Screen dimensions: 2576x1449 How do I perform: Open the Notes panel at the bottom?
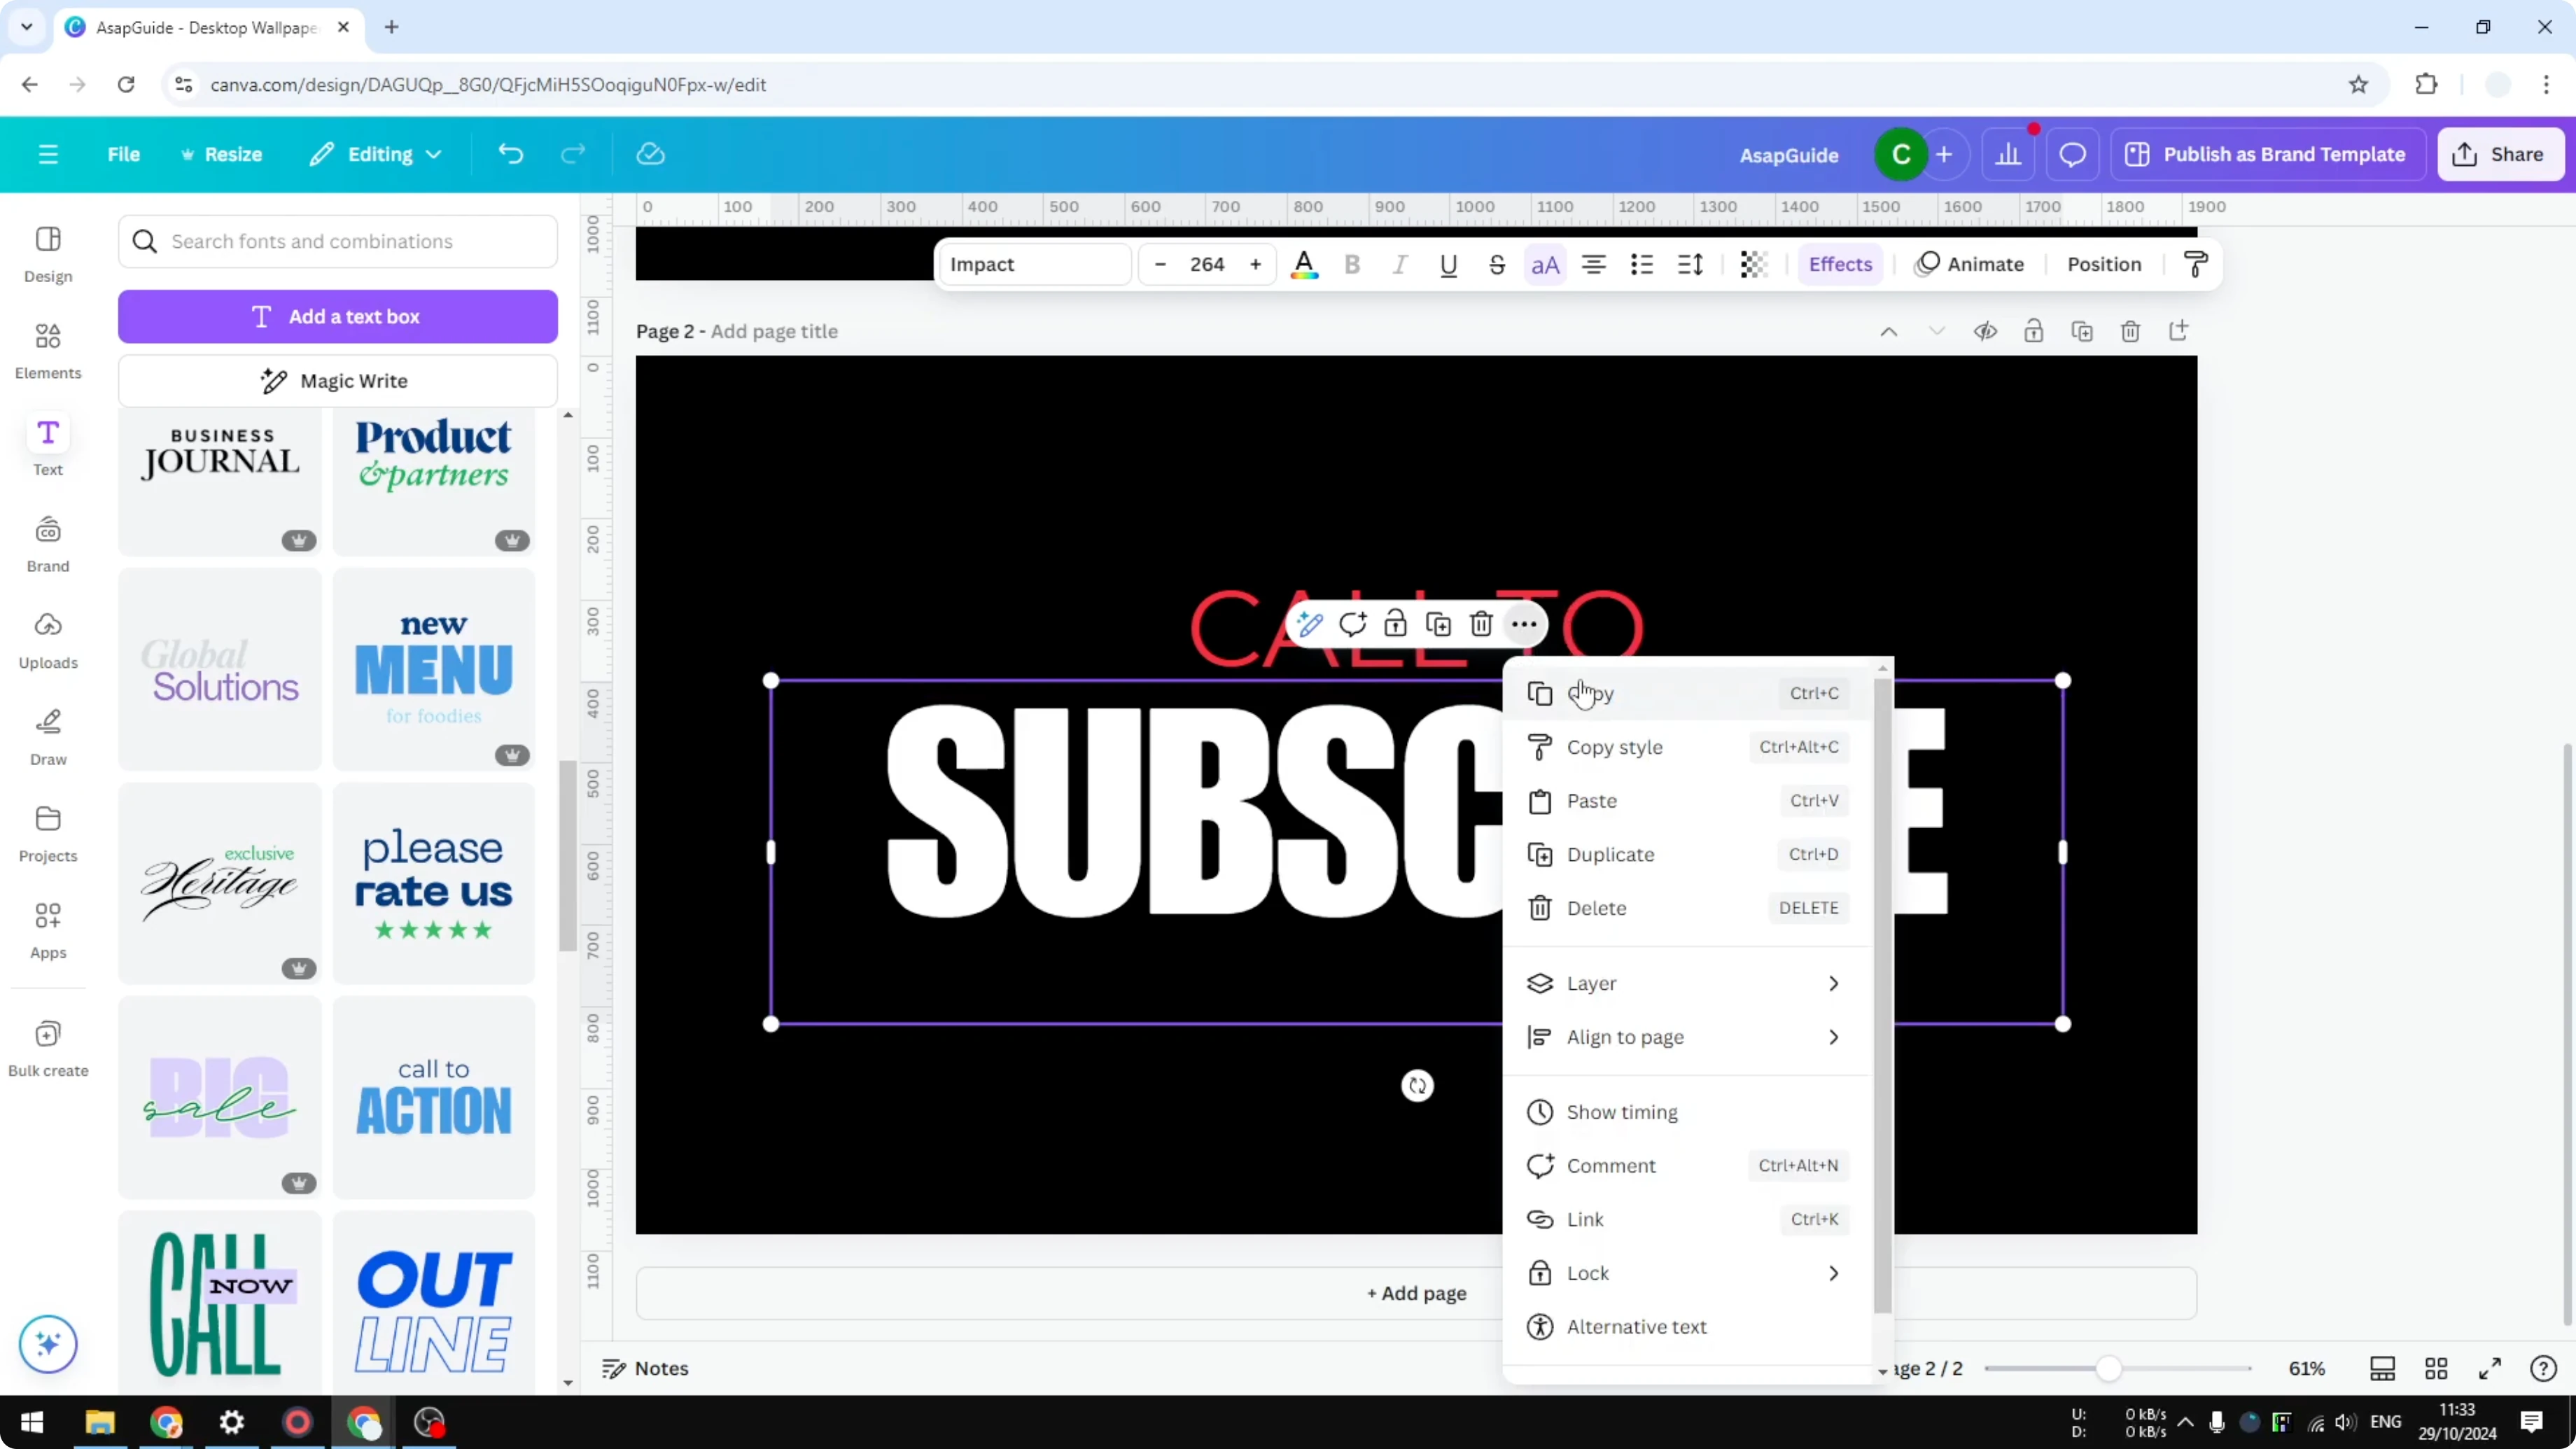click(645, 1368)
